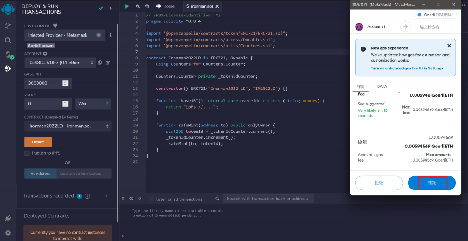Open the Goerli network selector in MetaMask
The image size is (468, 241).
click(434, 15)
